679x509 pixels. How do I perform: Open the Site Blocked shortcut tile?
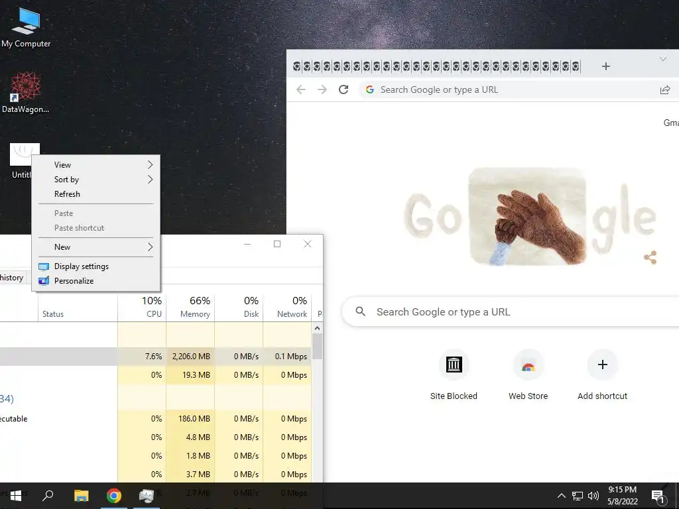coord(454,375)
